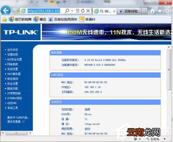Image resolution: width=173 pixels, height=142 pixels.
Task: Open 运行状态 in the sidebar
Action: click(x=12, y=50)
